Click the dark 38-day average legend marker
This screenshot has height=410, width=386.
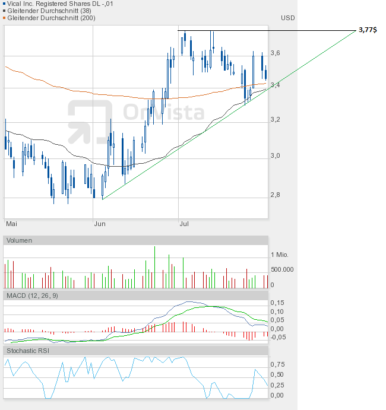click(4, 11)
